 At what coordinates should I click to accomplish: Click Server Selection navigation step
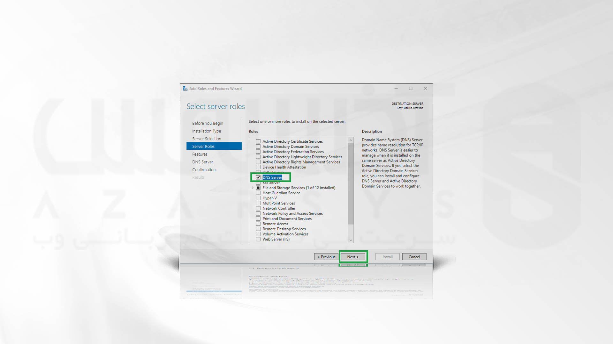tap(207, 139)
